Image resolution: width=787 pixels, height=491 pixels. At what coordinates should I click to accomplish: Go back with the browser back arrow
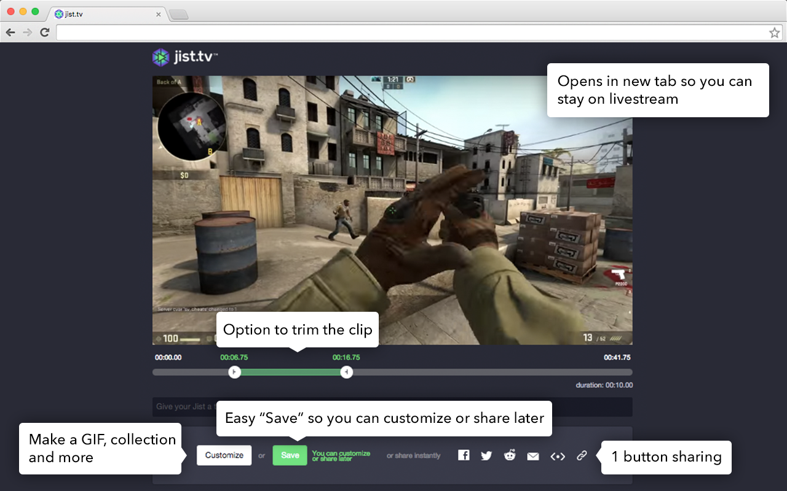coord(10,33)
